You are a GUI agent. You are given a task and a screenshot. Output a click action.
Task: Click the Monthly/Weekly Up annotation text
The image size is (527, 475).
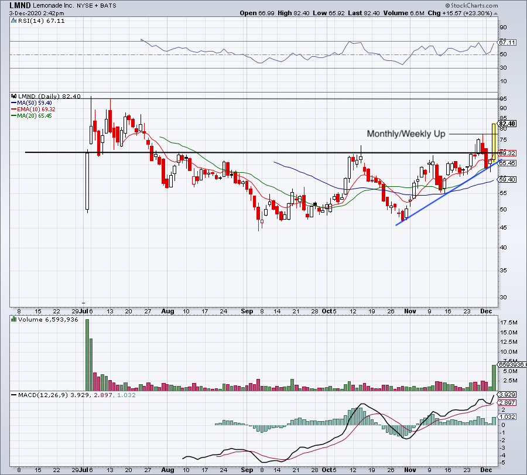(406, 134)
